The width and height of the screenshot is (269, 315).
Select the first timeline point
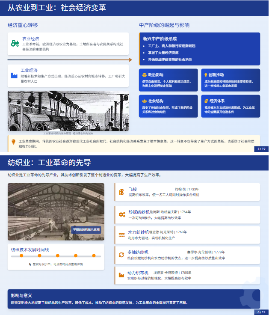[x=21, y=256]
